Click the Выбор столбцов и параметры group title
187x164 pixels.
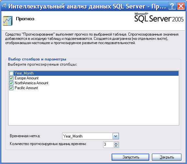[37, 59]
